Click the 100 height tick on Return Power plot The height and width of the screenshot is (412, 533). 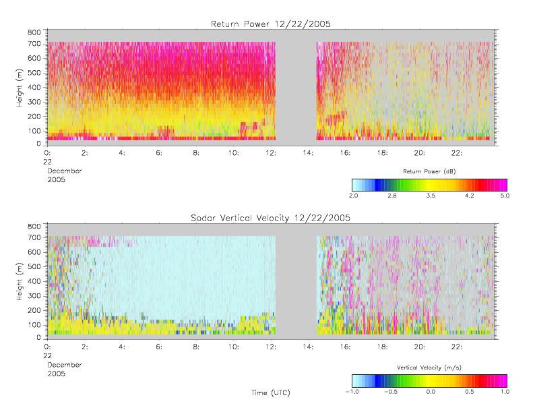click(x=34, y=131)
